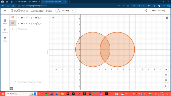Open browser profile avatar
Screen dimensions: 171x96
(2, 2)
